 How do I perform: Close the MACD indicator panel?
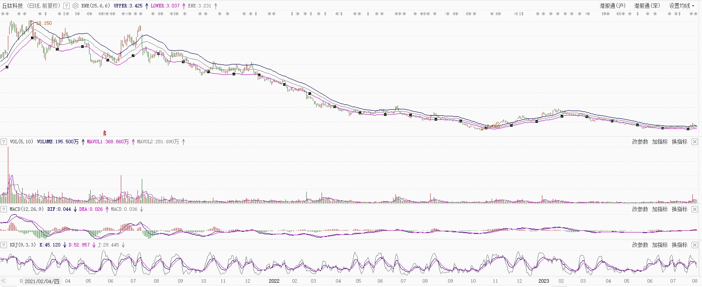point(695,209)
